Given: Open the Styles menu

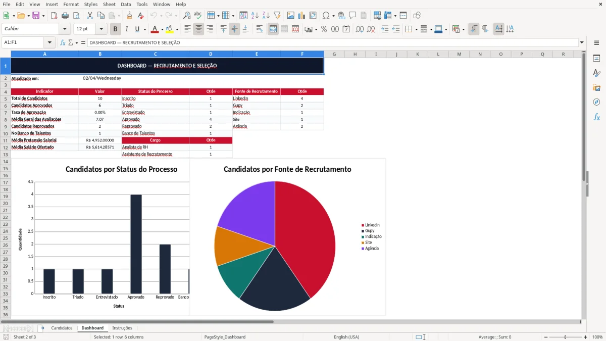Looking at the screenshot, I should pyautogui.click(x=91, y=4).
